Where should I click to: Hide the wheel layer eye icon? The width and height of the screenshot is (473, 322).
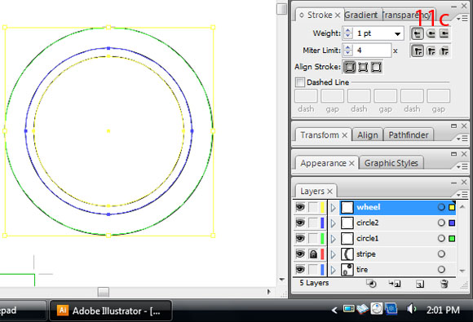[300, 207]
